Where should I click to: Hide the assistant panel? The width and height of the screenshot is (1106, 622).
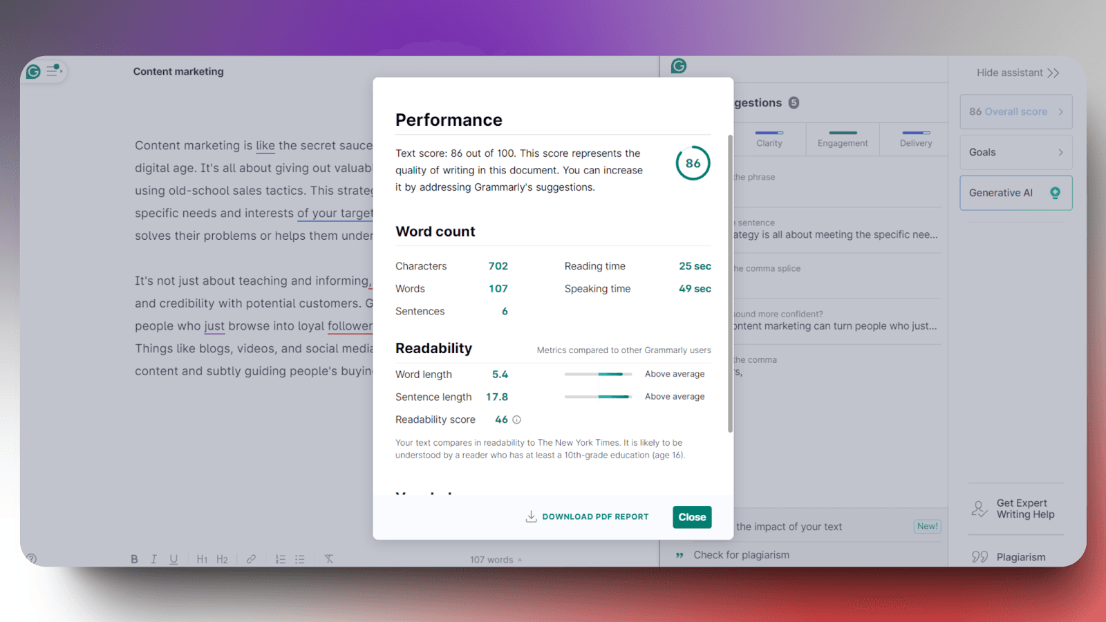[1018, 73]
